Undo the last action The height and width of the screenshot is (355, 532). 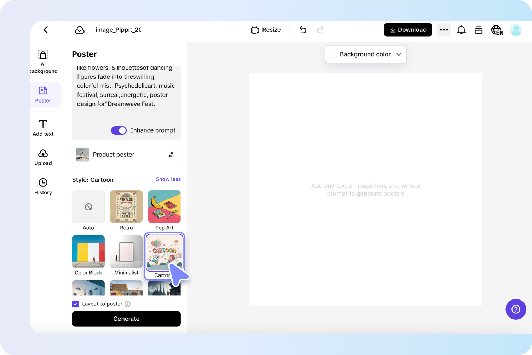tap(303, 30)
